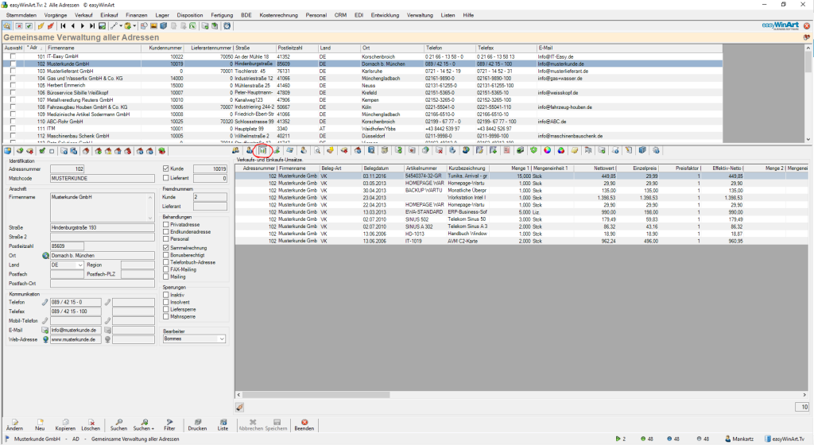Image resolution: width=814 pixels, height=445 pixels.
Task: Open the Land dropdown showing DE
Action: click(x=79, y=265)
